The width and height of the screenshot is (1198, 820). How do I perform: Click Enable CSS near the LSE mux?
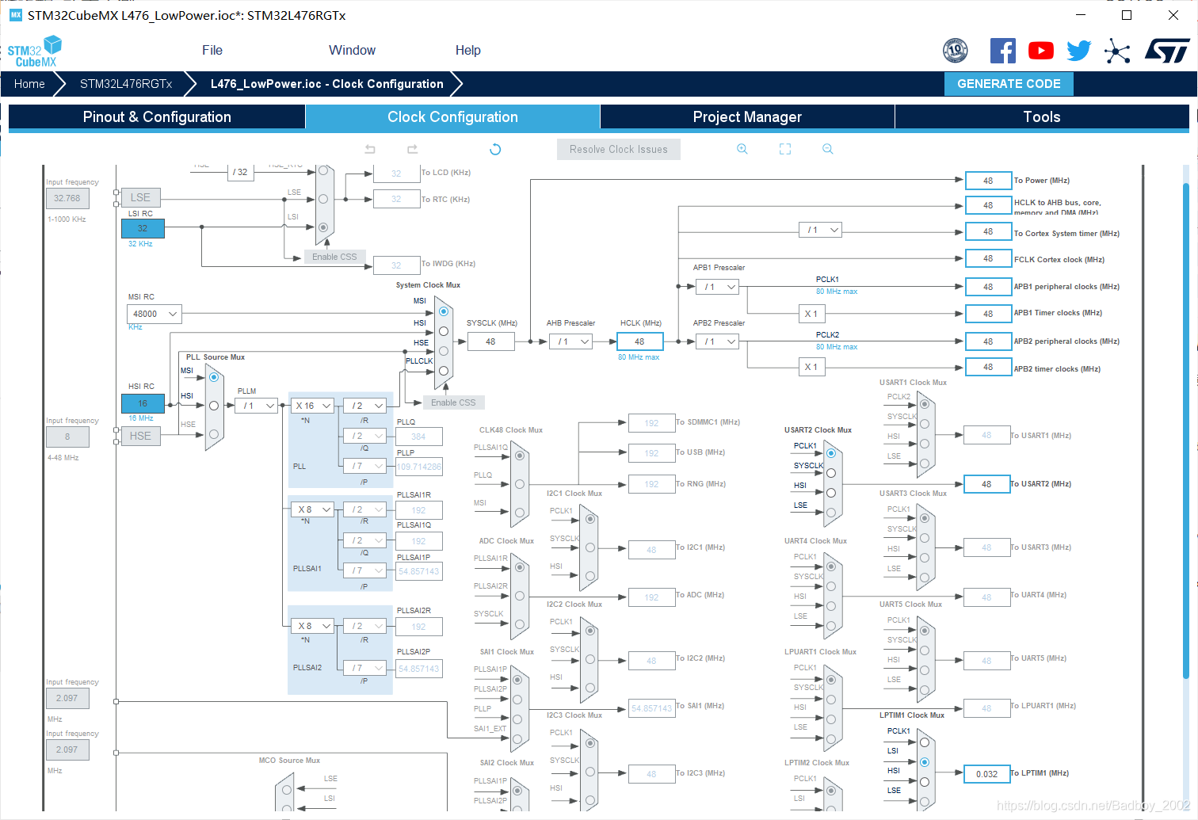pos(334,257)
